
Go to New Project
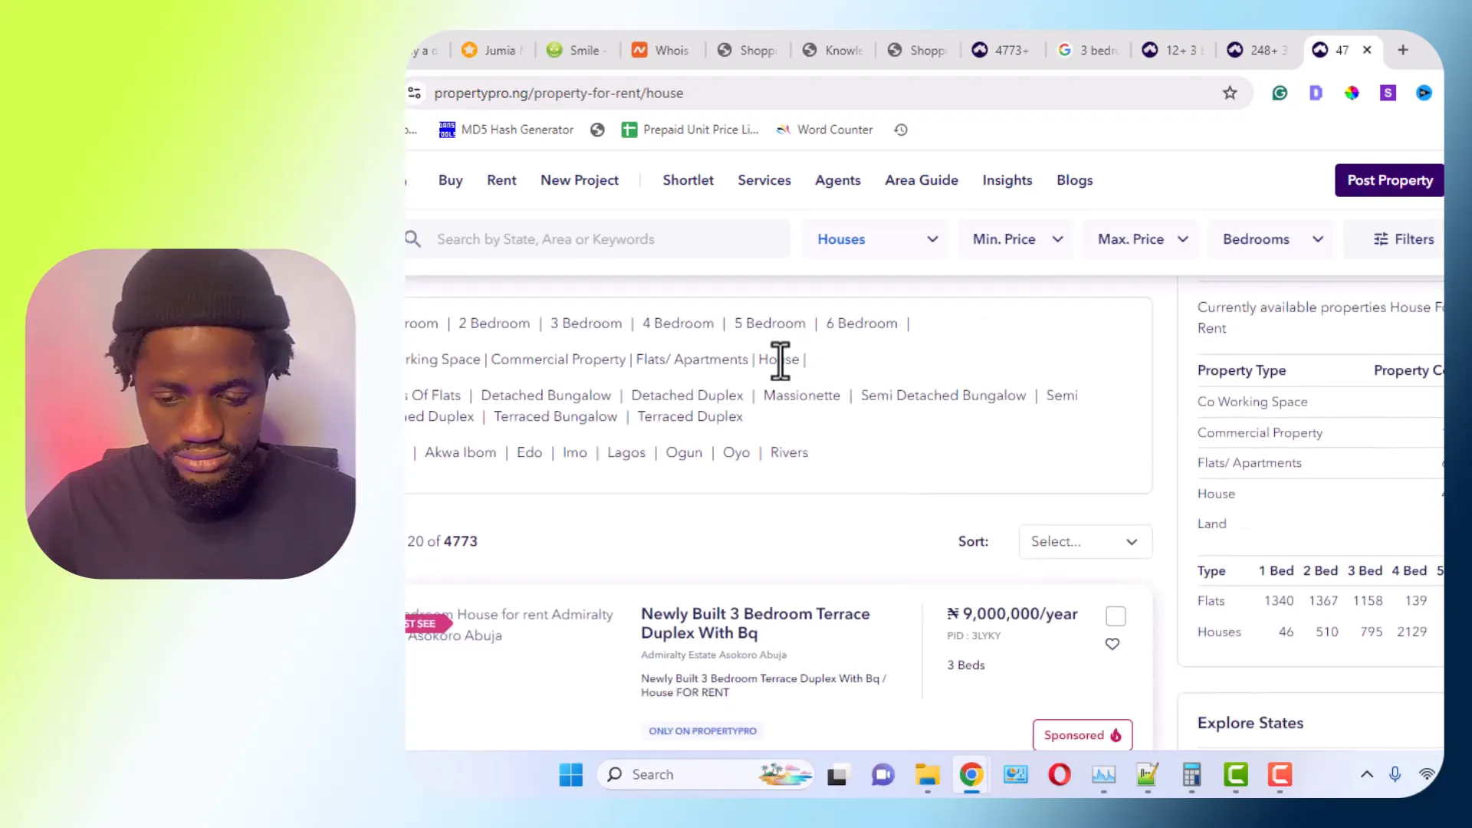coord(579,180)
